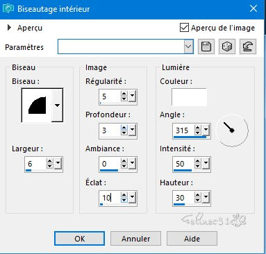The height and width of the screenshot is (254, 266).
Task: Open the Paramètres presets dropdown
Action: 189,46
